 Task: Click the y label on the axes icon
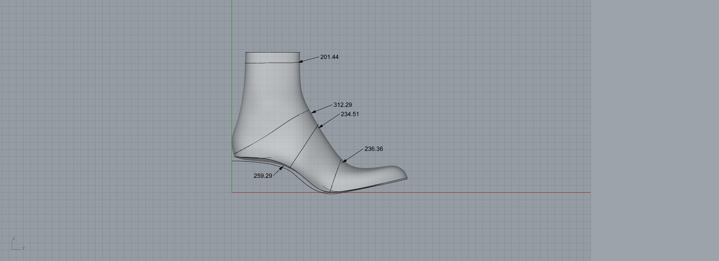[x=24, y=248]
